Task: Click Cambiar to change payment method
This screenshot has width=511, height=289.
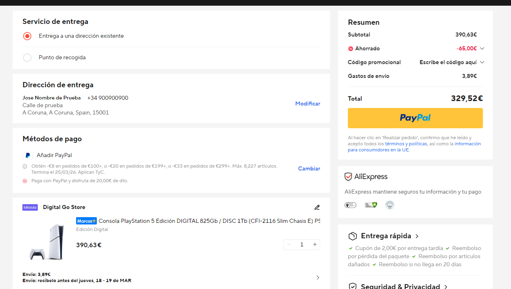Action: [309, 168]
